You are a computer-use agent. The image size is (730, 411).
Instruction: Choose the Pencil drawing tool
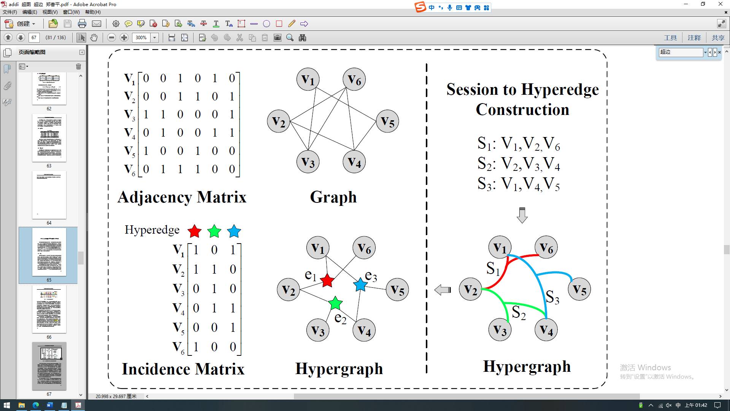point(292,24)
